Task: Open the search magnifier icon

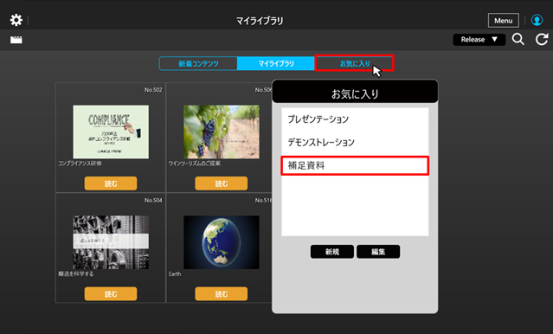Action: 518,39
